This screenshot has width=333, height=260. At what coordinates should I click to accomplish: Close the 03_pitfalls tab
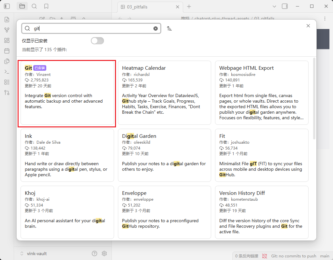(x=178, y=7)
